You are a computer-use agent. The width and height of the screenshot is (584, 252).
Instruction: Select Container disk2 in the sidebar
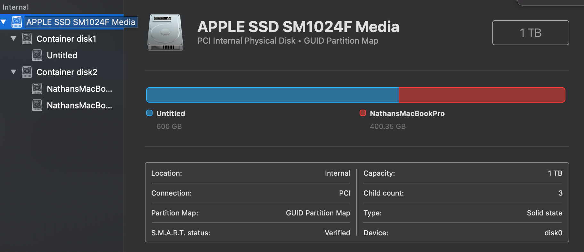click(x=67, y=72)
